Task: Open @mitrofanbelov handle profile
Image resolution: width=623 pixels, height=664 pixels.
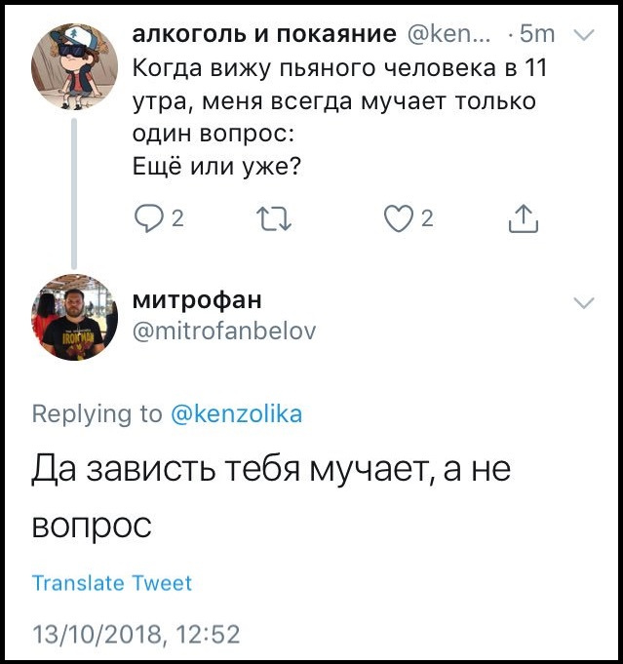Action: click(224, 331)
